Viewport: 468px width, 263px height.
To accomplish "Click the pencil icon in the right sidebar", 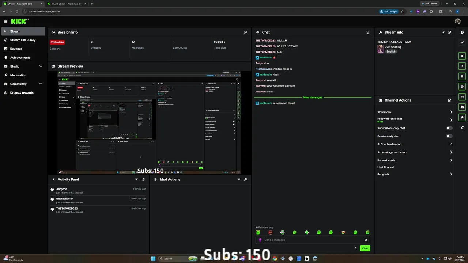I will pos(462,43).
